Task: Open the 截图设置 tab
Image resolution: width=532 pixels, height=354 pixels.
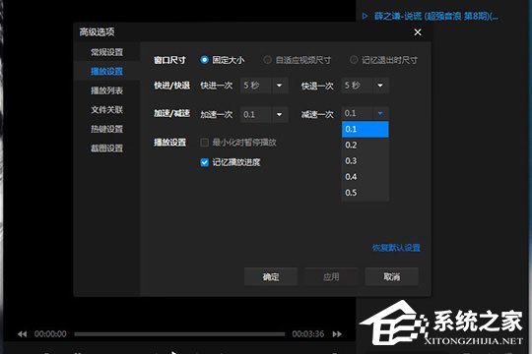Action: 106,148
